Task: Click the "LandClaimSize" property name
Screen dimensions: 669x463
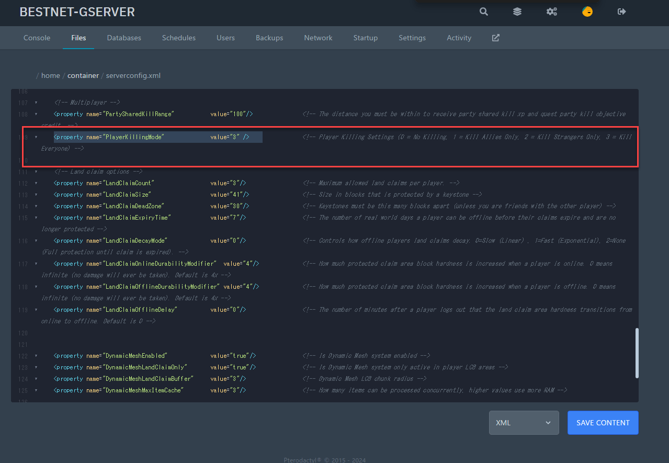Action: pyautogui.click(x=127, y=195)
